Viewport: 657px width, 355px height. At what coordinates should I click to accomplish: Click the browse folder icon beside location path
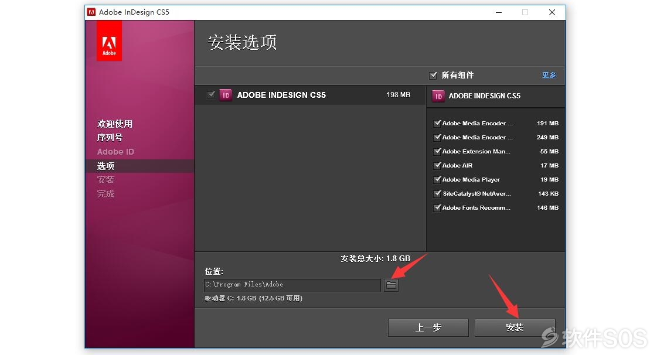391,285
